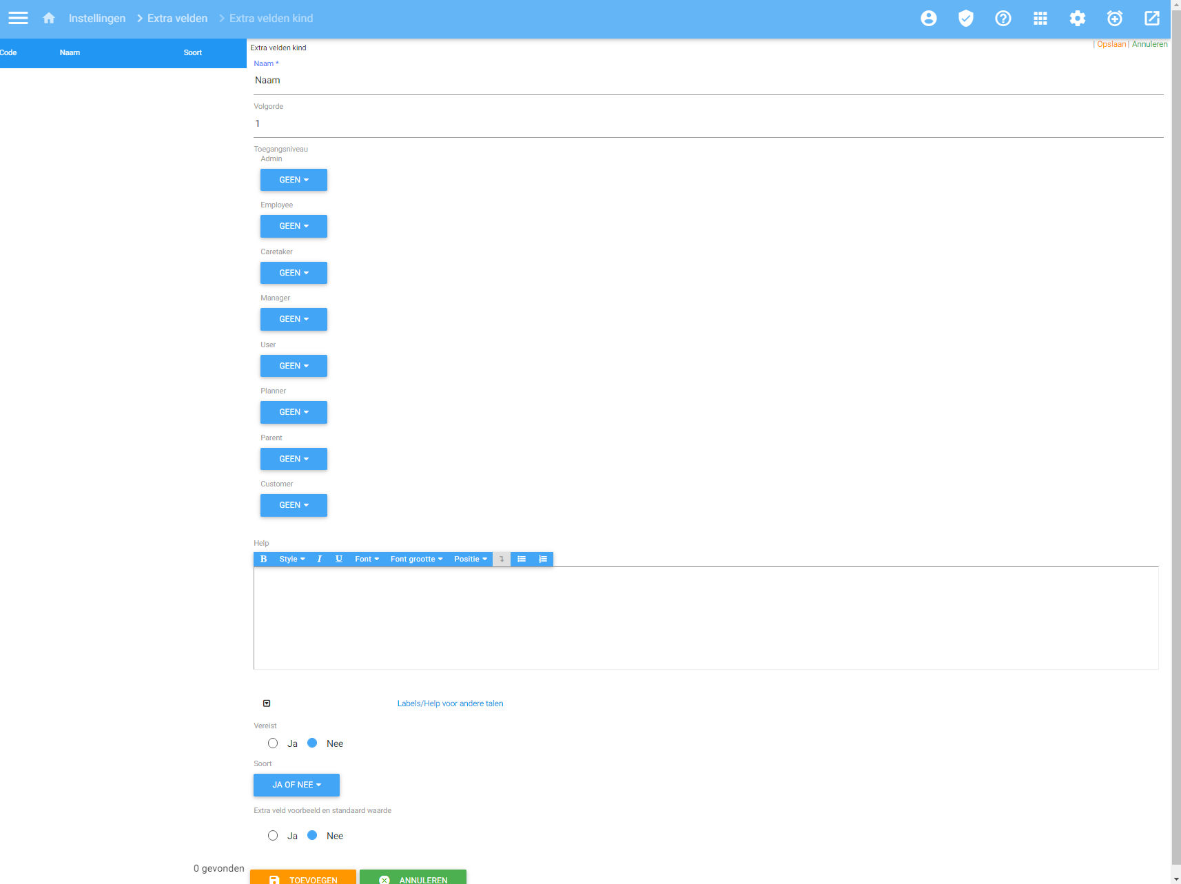Image resolution: width=1181 pixels, height=884 pixels.
Task: Open Admin access level GEEN dropdown
Action: 294,180
